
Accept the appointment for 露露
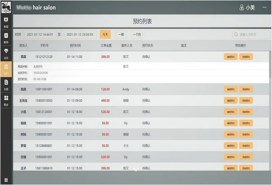tap(231, 57)
